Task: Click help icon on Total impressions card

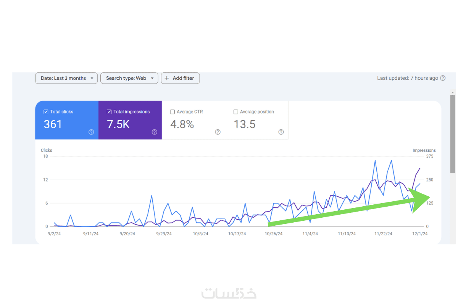Action: click(155, 132)
